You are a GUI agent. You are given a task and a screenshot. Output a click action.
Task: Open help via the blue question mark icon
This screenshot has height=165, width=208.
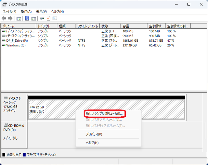pyautogui.click(x=27, y=18)
